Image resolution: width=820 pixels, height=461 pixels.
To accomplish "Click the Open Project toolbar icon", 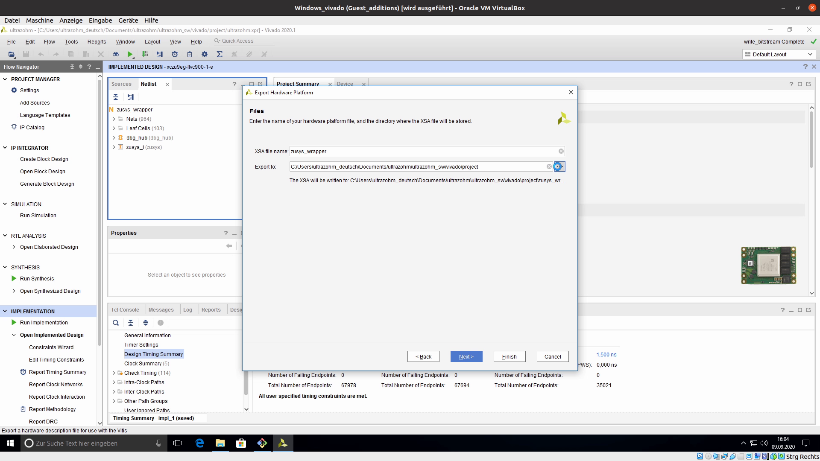I will [x=12, y=54].
